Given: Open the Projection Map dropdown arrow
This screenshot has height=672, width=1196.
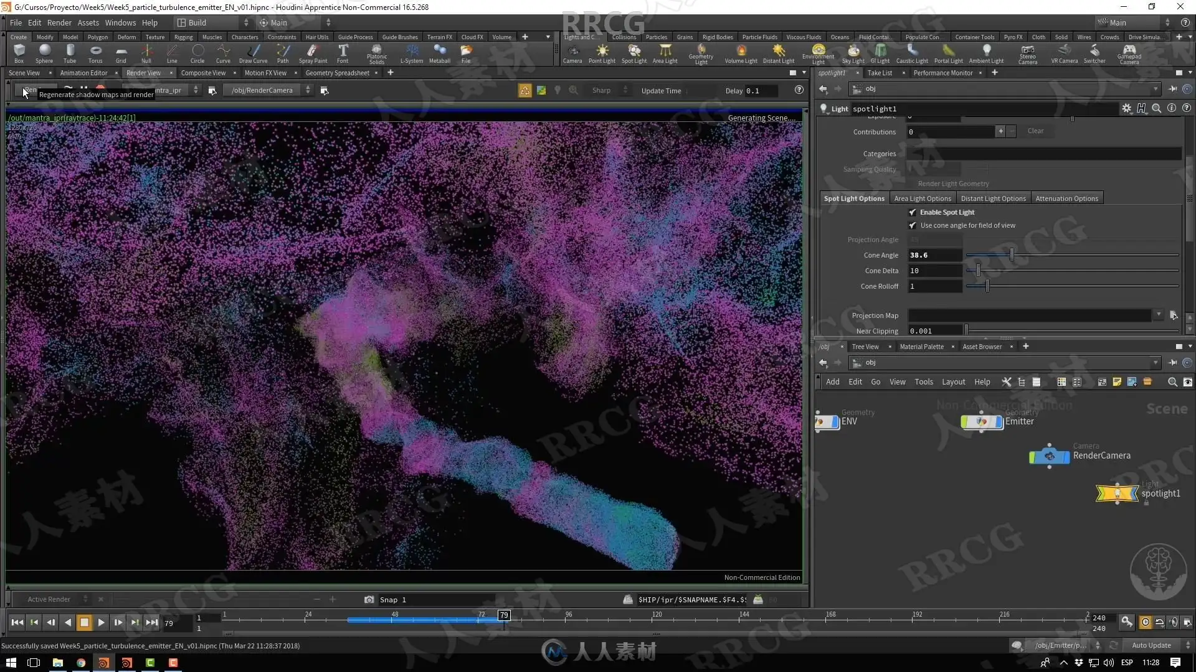Looking at the screenshot, I should pyautogui.click(x=1159, y=315).
